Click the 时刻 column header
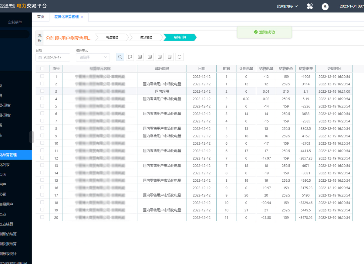 [226, 69]
